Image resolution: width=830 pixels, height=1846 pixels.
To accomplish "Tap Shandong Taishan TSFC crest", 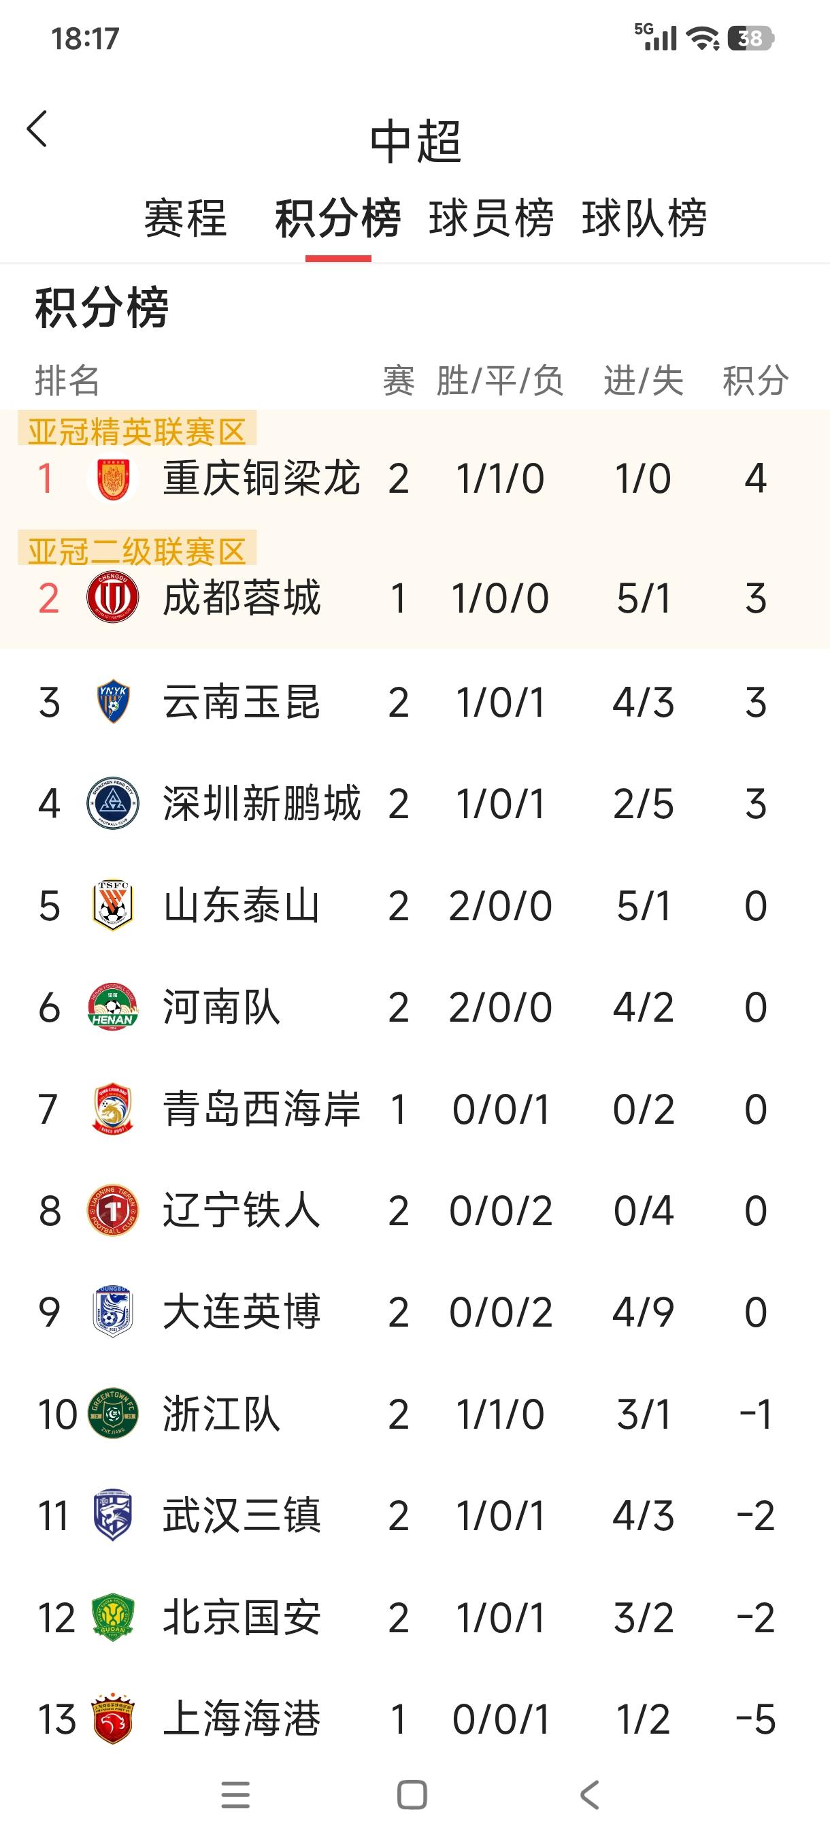I will (x=112, y=906).
